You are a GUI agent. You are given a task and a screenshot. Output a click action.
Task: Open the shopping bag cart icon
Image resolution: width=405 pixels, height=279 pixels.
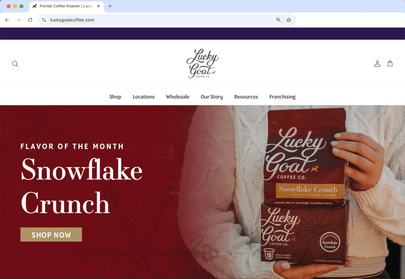pos(390,63)
